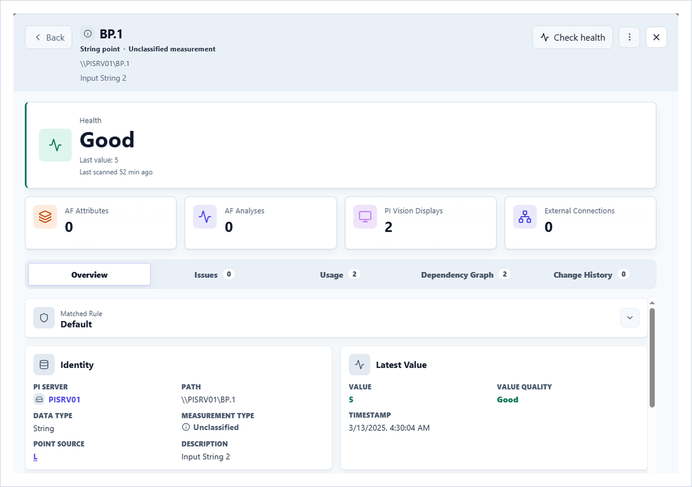Click the scrollbar up arrow
This screenshot has width=692, height=487.
(652, 303)
